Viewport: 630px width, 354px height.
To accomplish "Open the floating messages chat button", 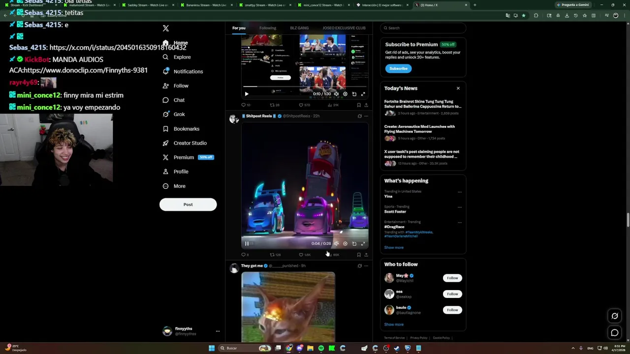I will tap(615, 333).
